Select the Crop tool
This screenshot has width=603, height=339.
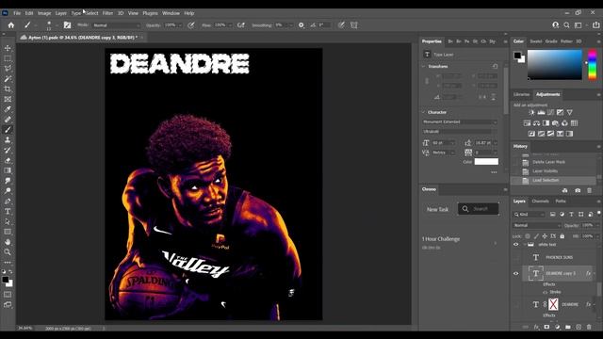click(x=8, y=89)
